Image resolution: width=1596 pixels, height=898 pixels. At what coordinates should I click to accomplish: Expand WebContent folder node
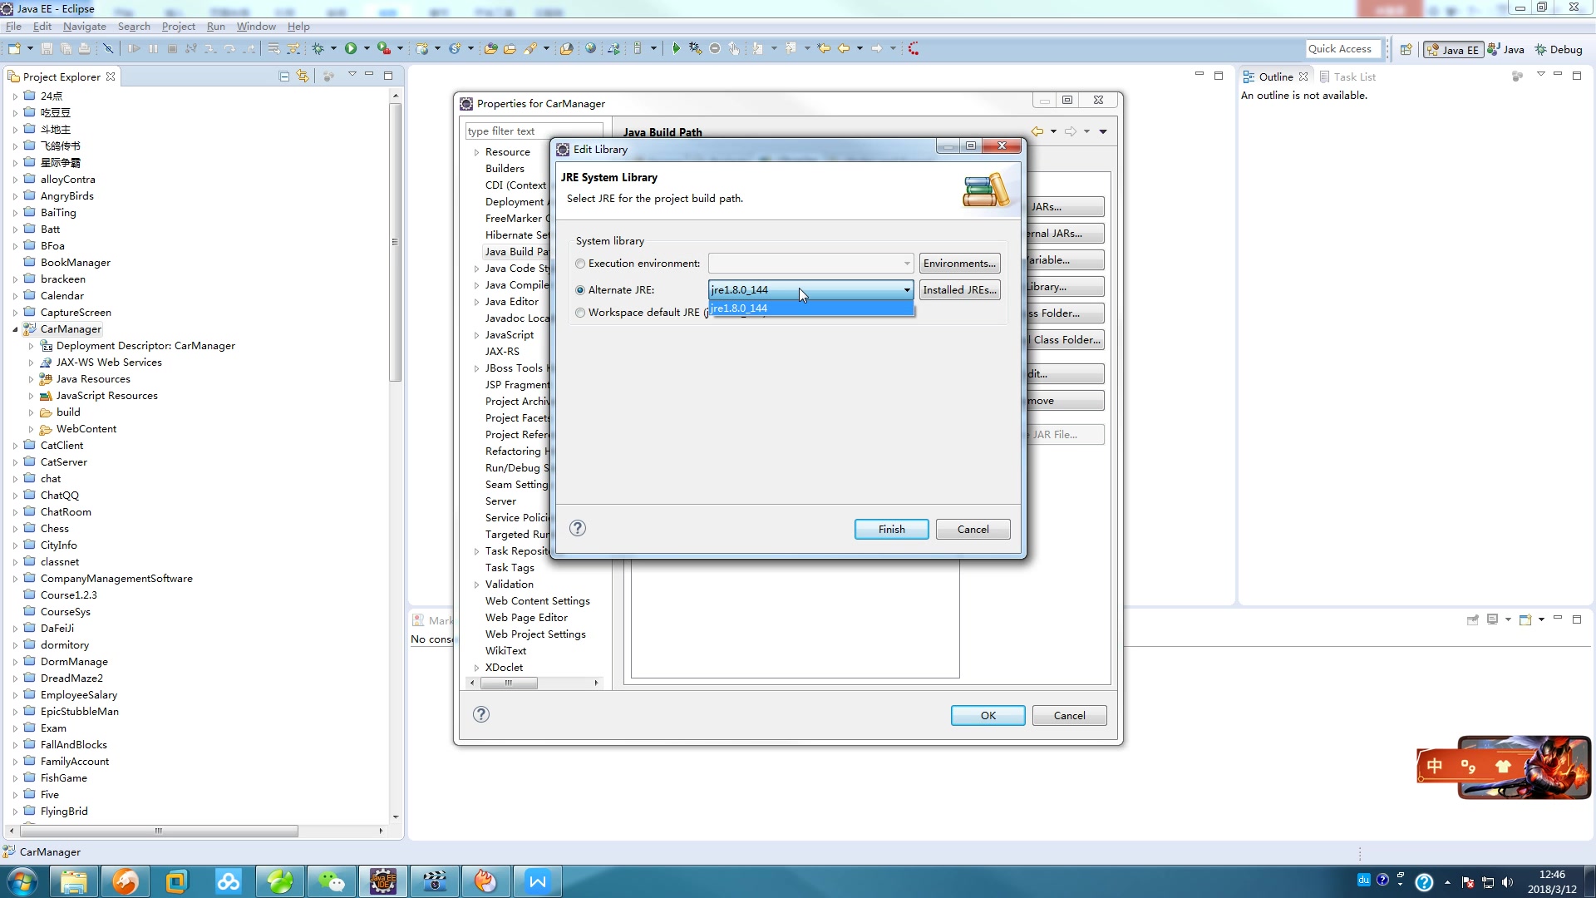coord(32,429)
